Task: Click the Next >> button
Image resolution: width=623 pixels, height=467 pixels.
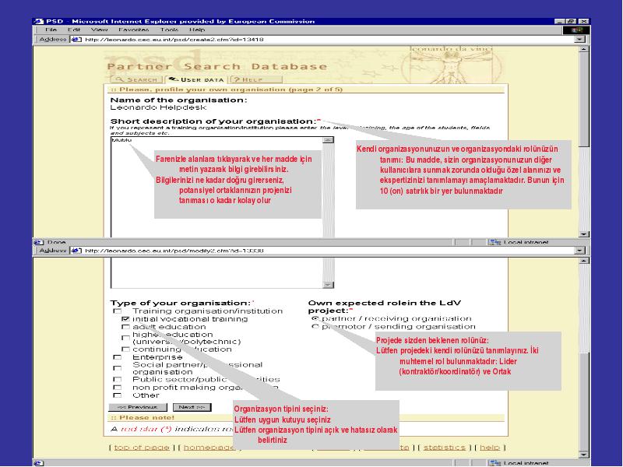Action: point(192,407)
